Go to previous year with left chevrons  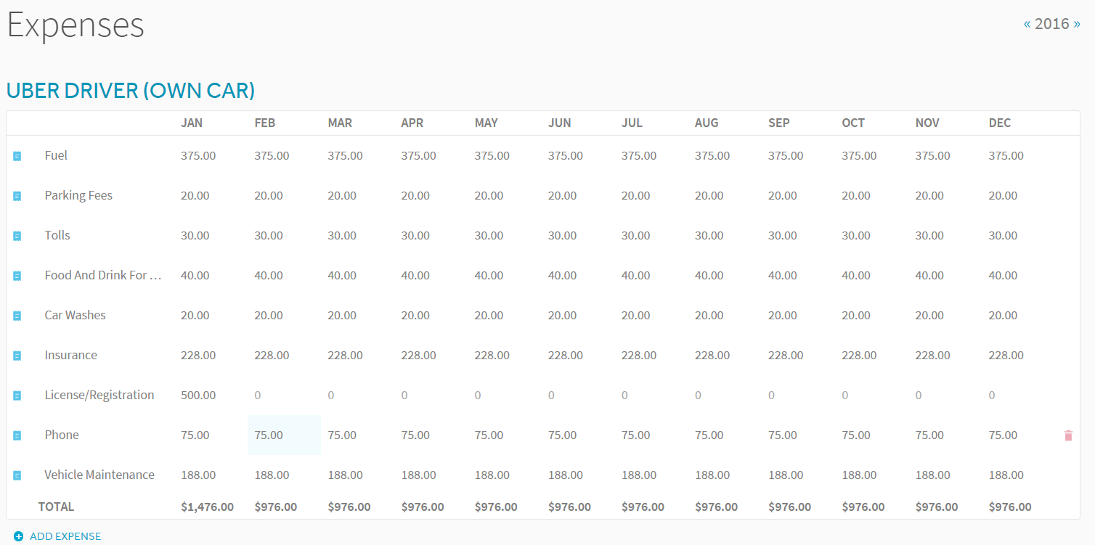[x=1027, y=24]
